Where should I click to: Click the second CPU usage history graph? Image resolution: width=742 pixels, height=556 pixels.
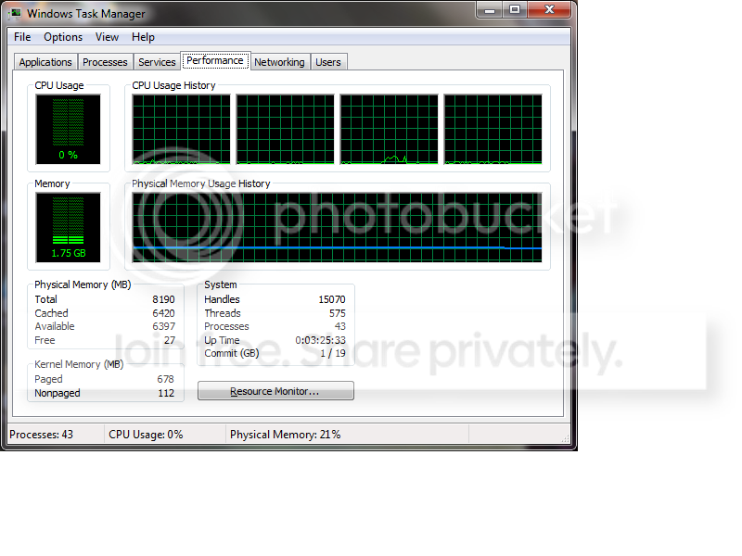[x=285, y=129]
